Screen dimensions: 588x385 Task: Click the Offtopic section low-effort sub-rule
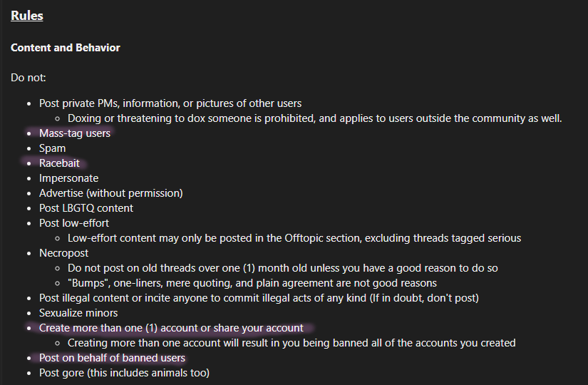coord(294,238)
